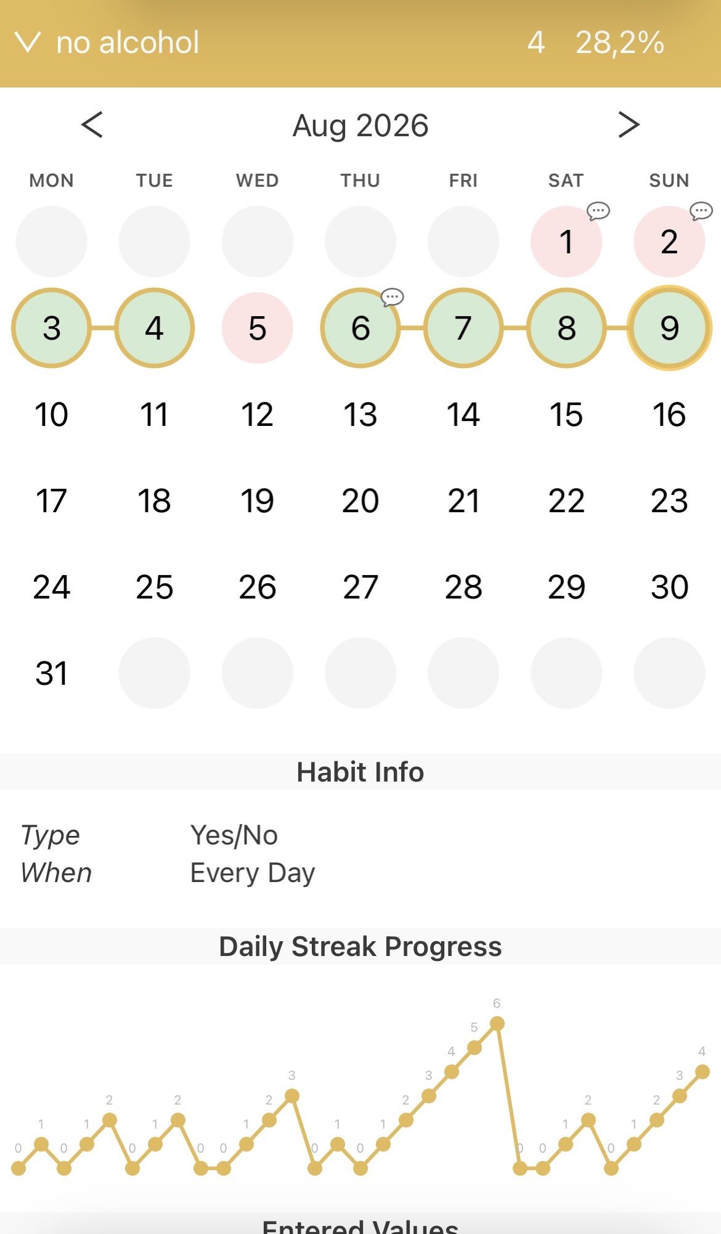
Task: Select August 10 on the calendar
Action: pos(51,414)
